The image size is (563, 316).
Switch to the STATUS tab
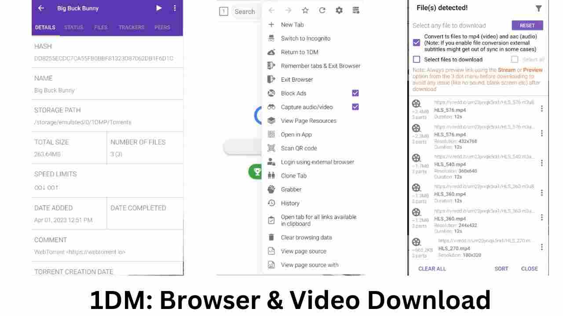click(73, 27)
